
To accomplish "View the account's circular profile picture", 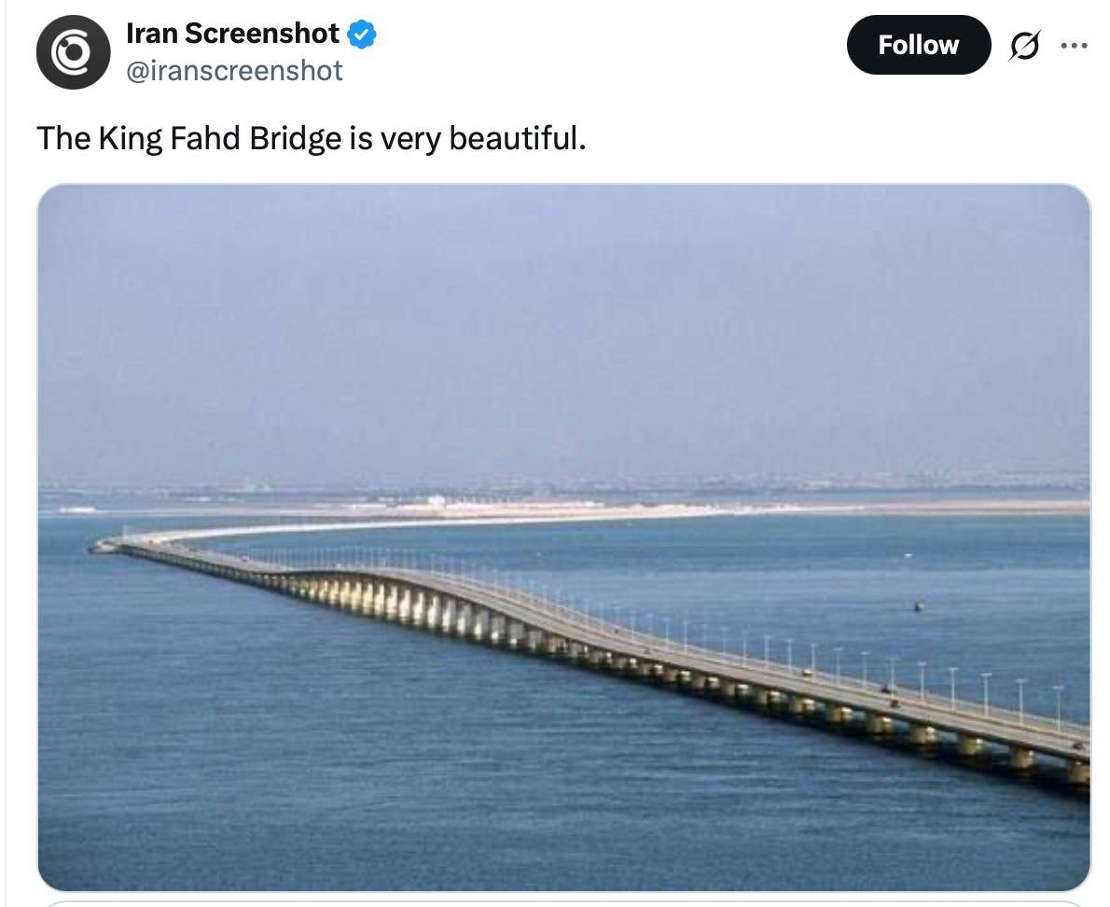I will point(73,52).
